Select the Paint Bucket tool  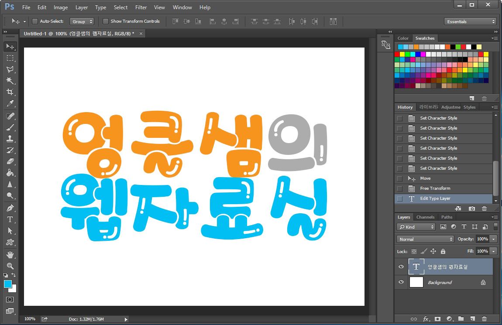coord(10,173)
